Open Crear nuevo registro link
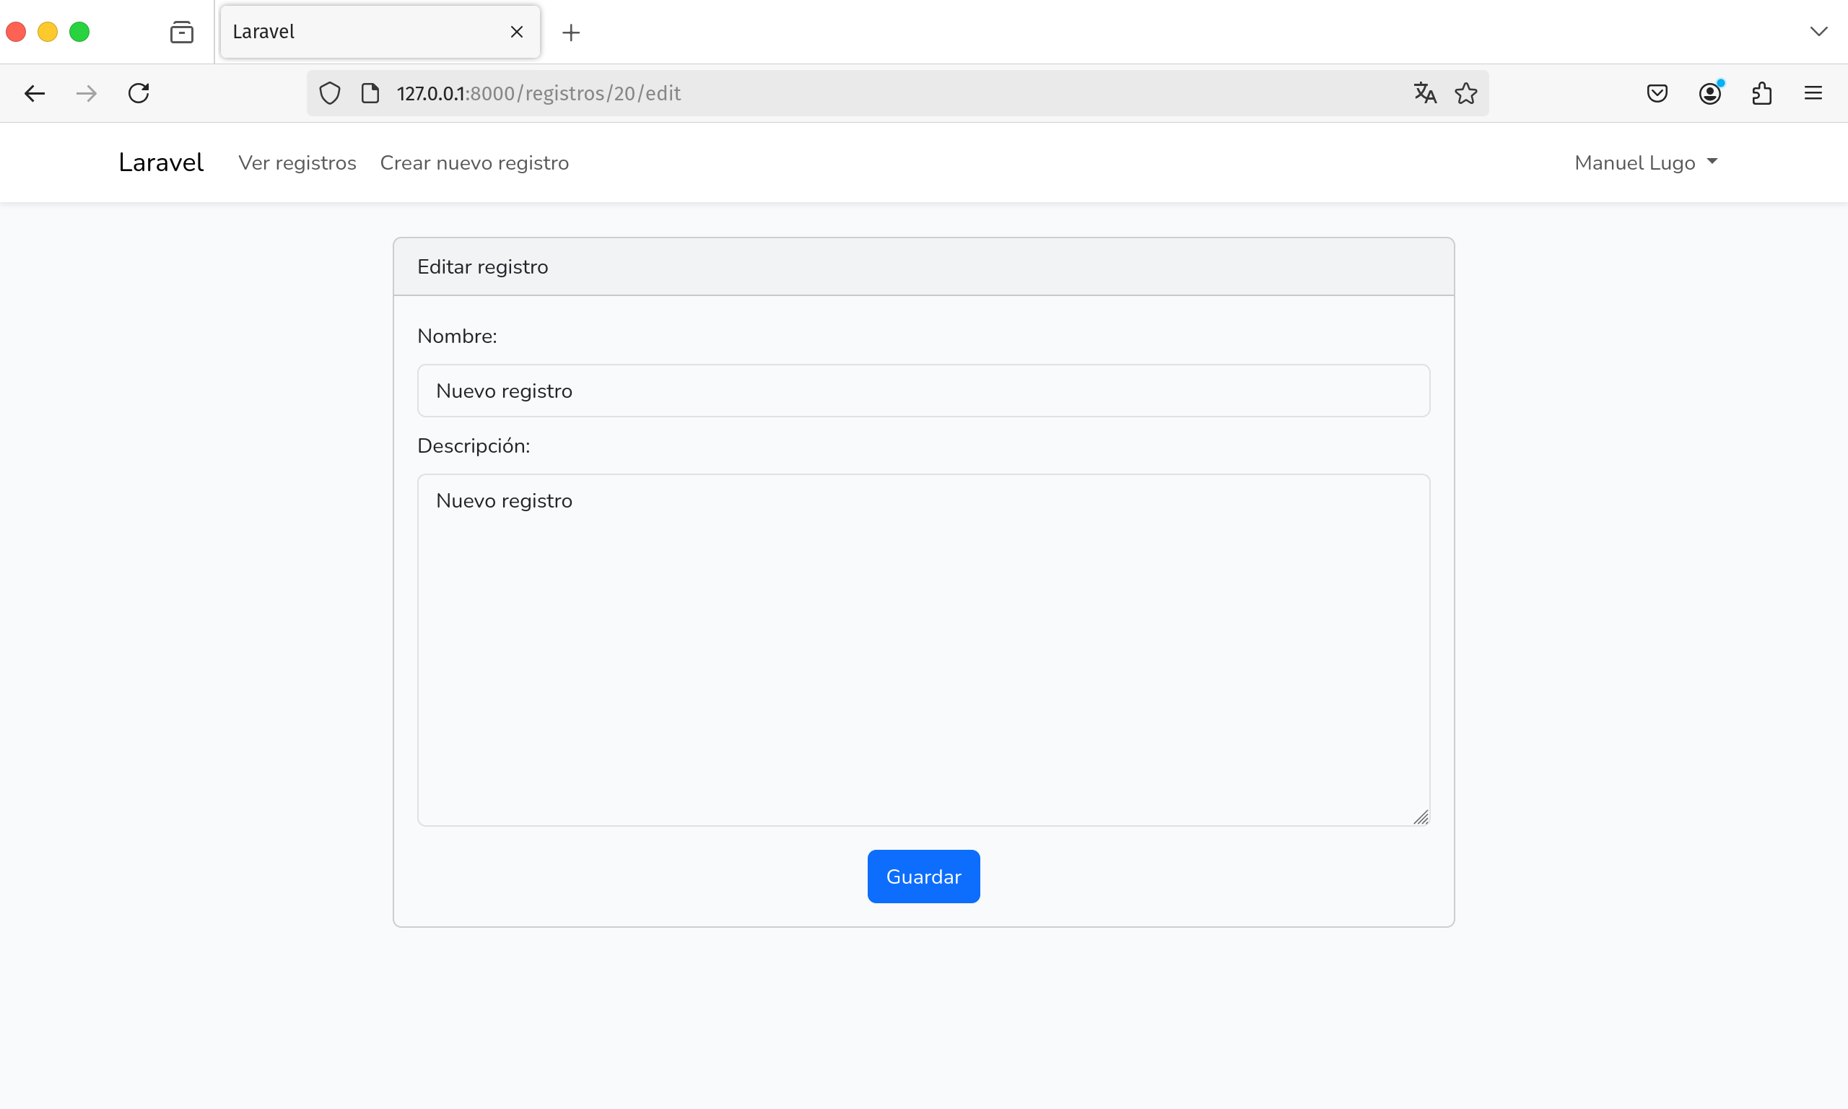1848x1109 pixels. click(x=474, y=163)
